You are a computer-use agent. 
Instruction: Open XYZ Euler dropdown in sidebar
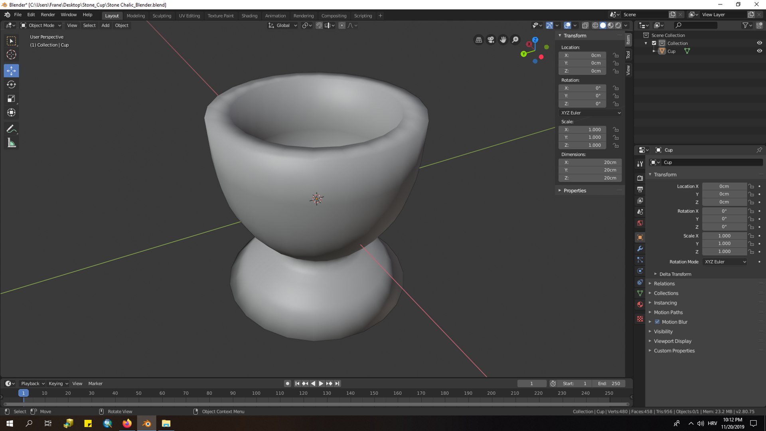tap(590, 113)
